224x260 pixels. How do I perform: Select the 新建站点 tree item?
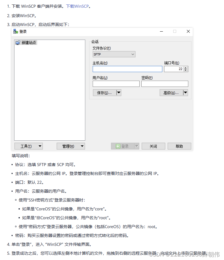pyautogui.click(x=26, y=43)
